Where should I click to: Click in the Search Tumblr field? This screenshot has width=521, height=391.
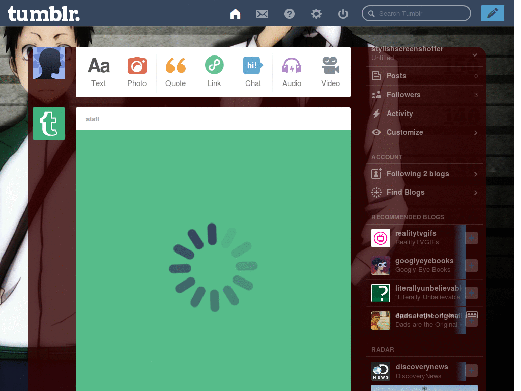[x=416, y=13]
